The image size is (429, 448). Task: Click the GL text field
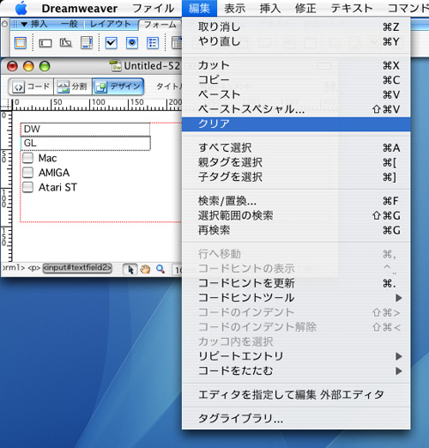pos(85,143)
